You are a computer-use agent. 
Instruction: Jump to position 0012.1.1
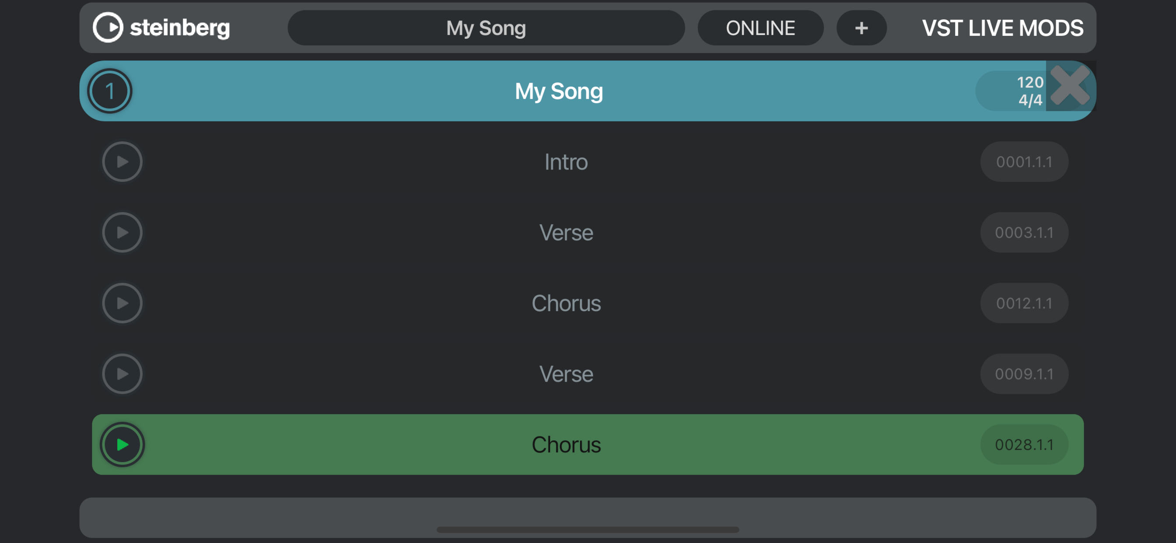(1024, 303)
